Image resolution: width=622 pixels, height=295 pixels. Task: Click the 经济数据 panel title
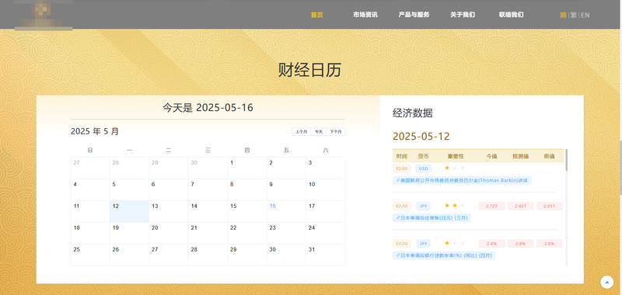tap(413, 113)
